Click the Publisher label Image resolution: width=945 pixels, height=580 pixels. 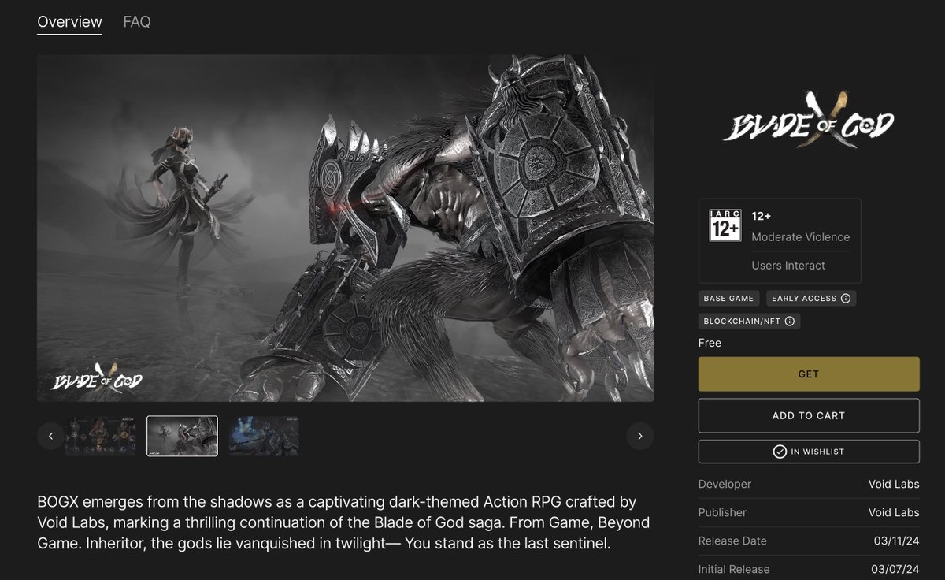722,512
